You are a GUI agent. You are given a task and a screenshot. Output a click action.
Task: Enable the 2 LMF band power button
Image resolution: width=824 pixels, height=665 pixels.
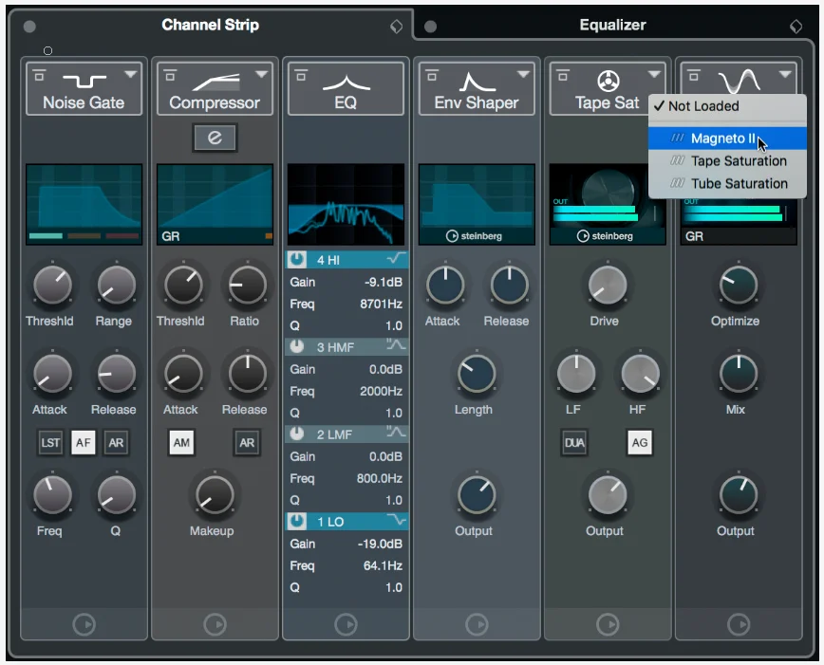[x=297, y=434]
